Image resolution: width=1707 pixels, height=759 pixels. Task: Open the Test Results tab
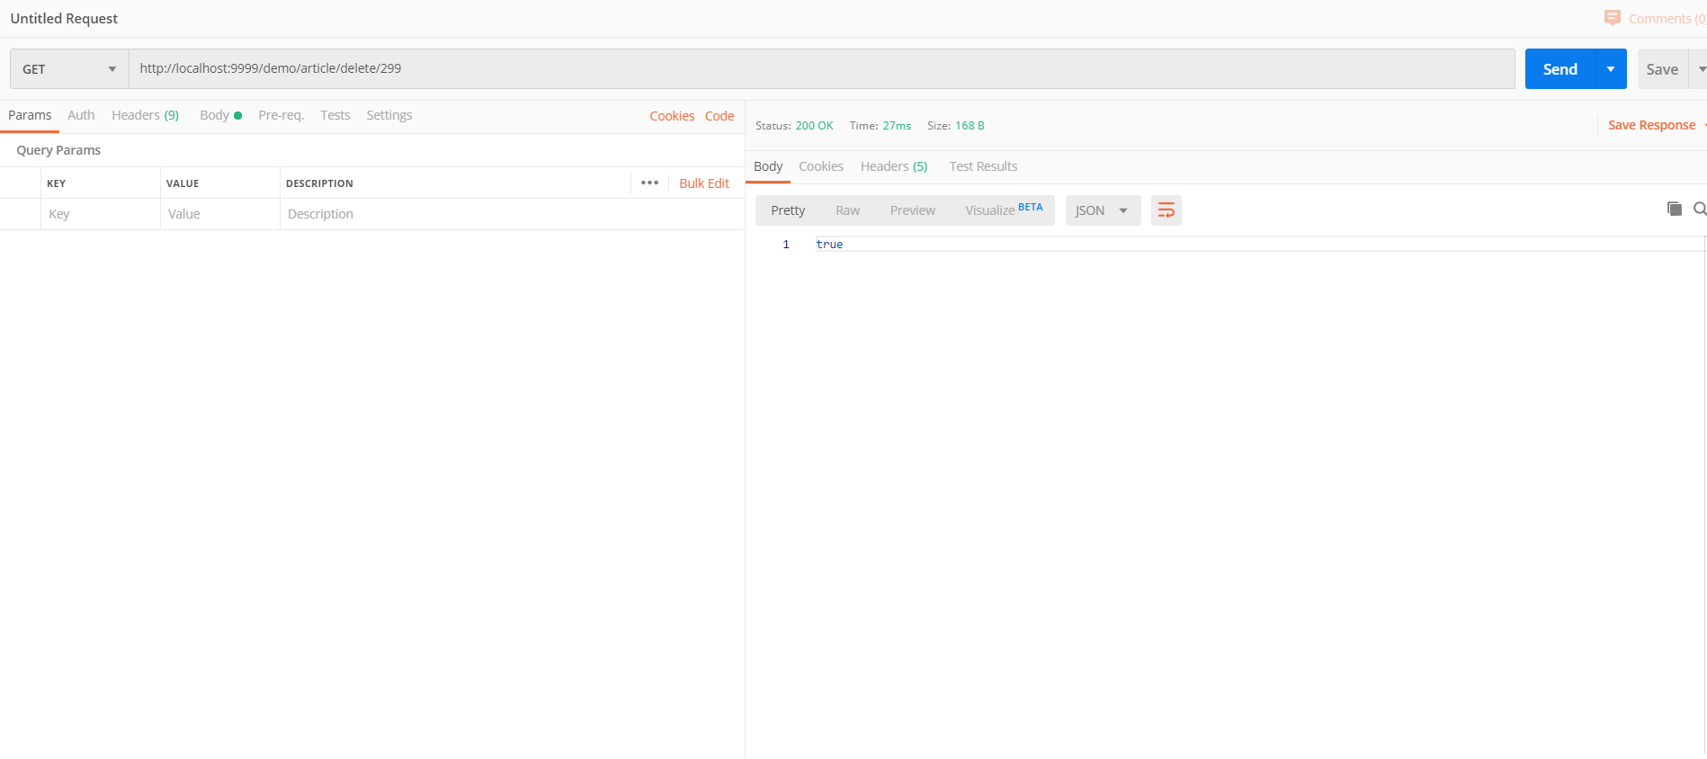coord(983,166)
